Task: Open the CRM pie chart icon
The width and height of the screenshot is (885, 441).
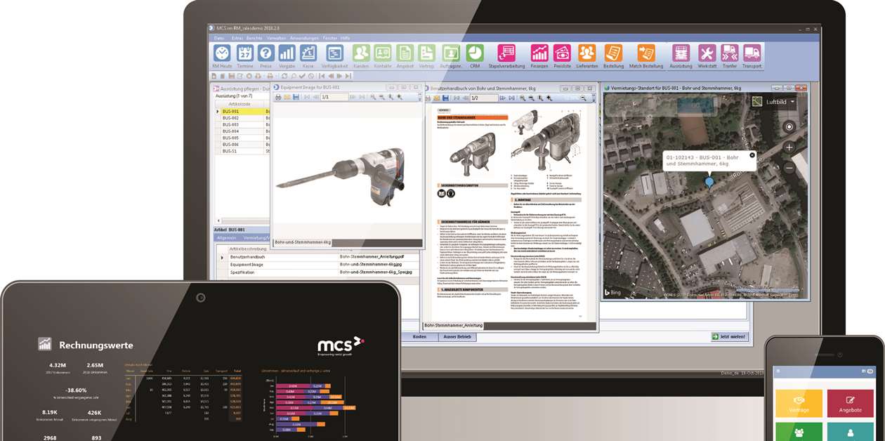Action: (475, 53)
